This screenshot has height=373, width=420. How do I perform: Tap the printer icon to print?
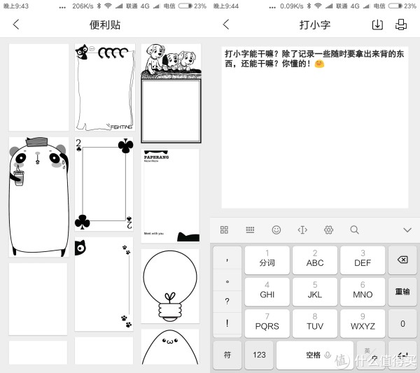401,24
